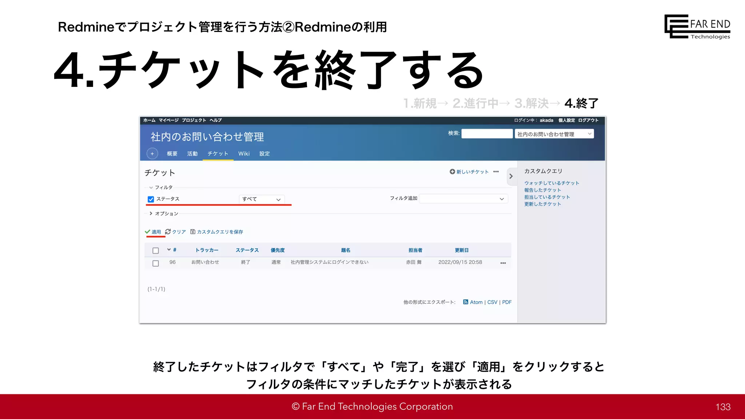Toggle the ステータス filter checkbox
745x419 pixels.
point(151,199)
